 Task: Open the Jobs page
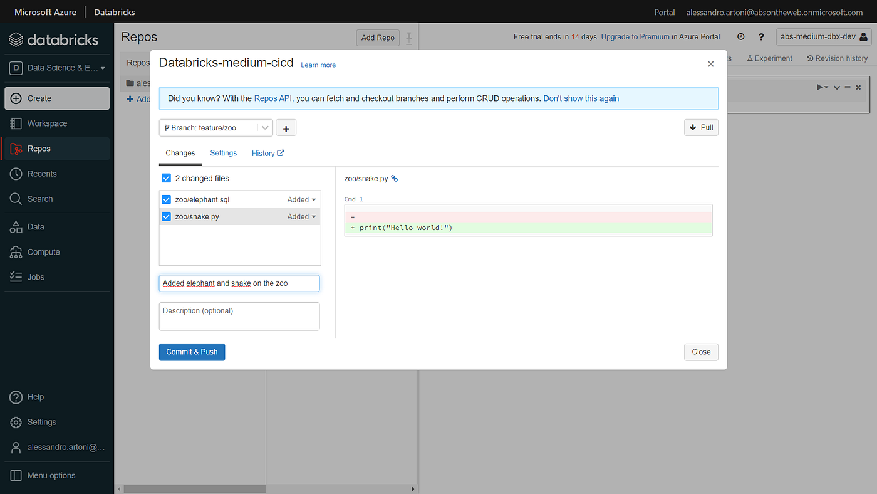[35, 276]
